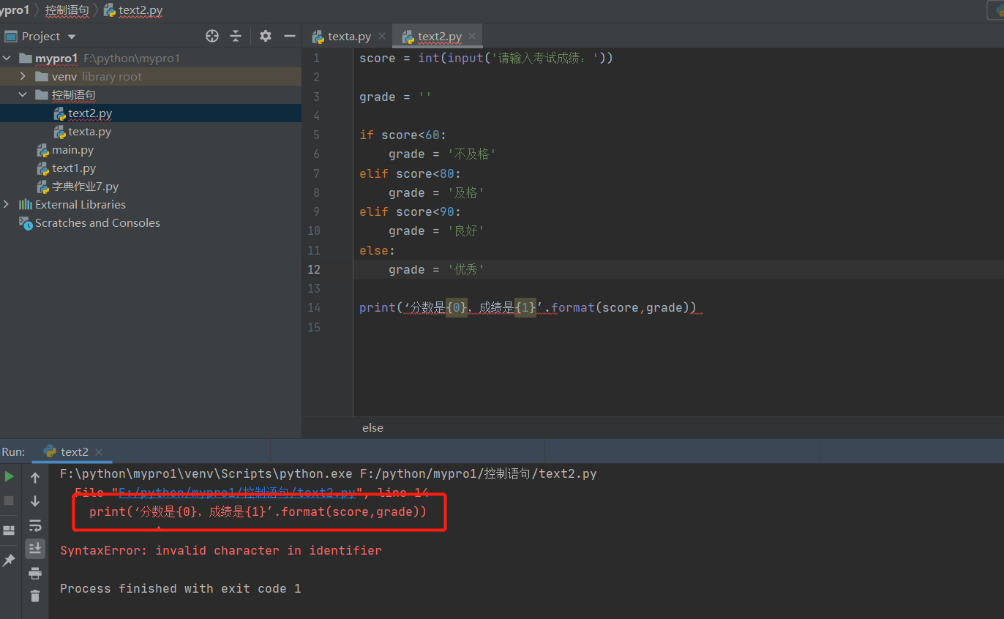Click the code line 'if score<60:'
Viewport: 1004px width, 619px height.
[x=402, y=135]
